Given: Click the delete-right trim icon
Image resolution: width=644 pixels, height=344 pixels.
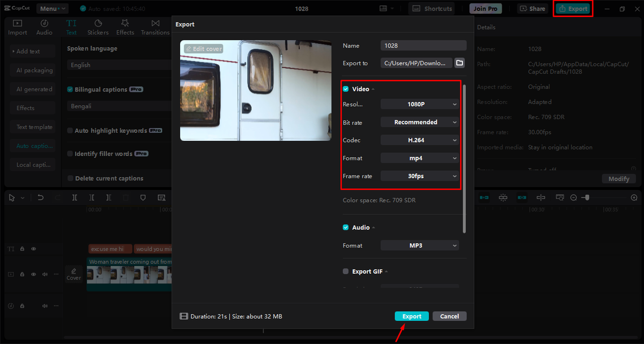Looking at the screenshot, I should tap(109, 198).
